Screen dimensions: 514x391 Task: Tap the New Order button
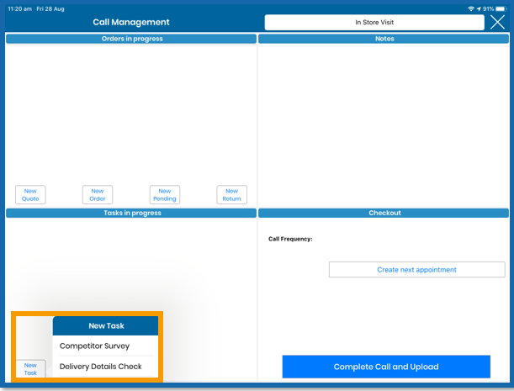98,195
